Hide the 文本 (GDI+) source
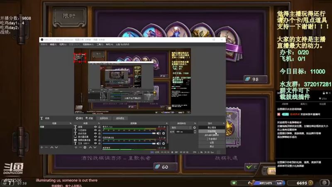332x187 pixels. click(95, 143)
